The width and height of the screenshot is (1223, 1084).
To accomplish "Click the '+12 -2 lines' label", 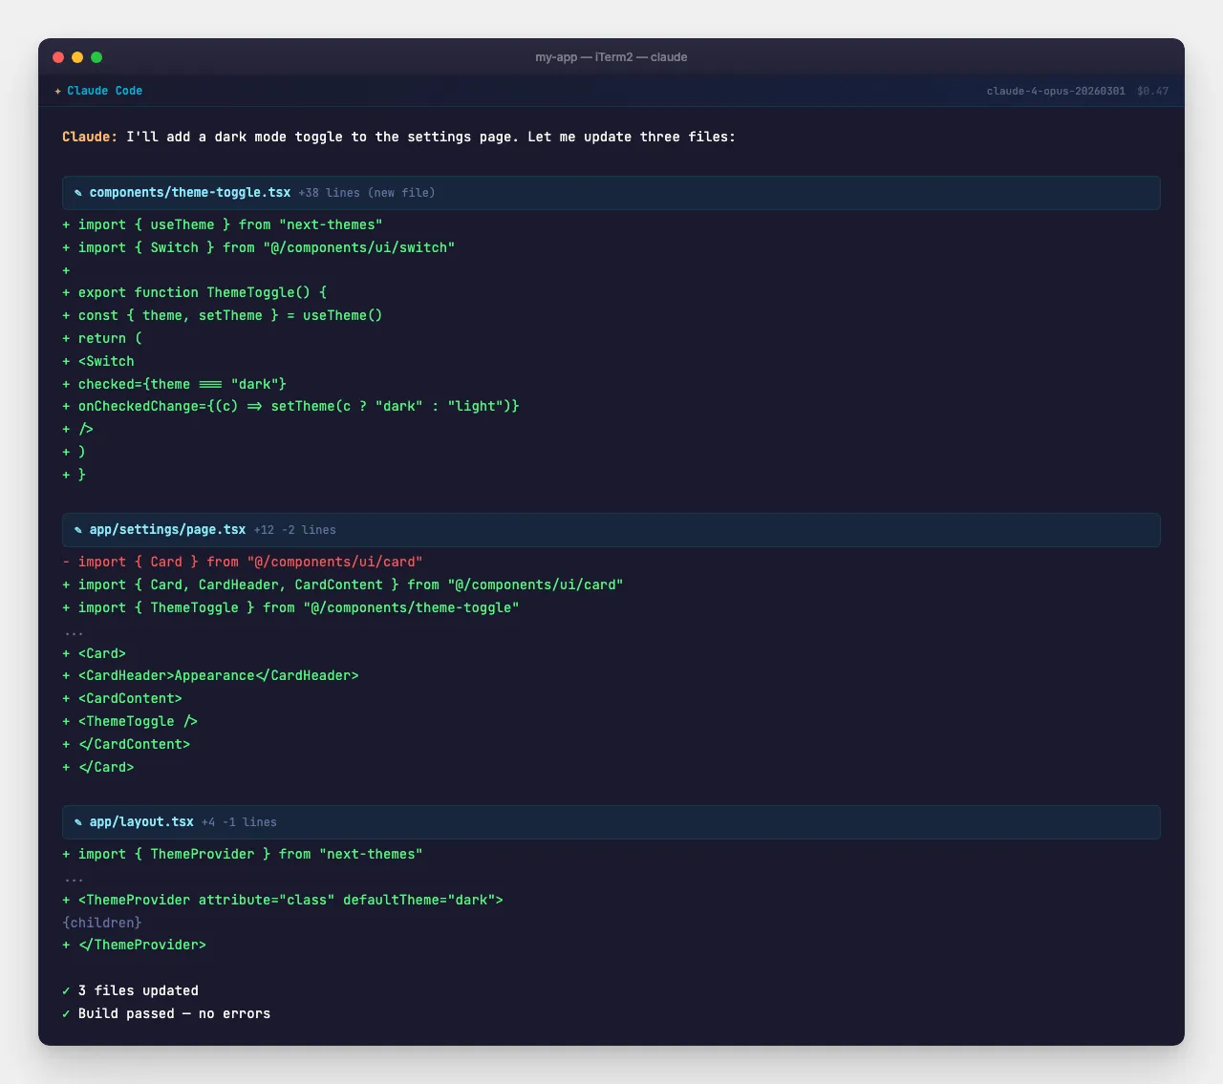I will pos(295,530).
